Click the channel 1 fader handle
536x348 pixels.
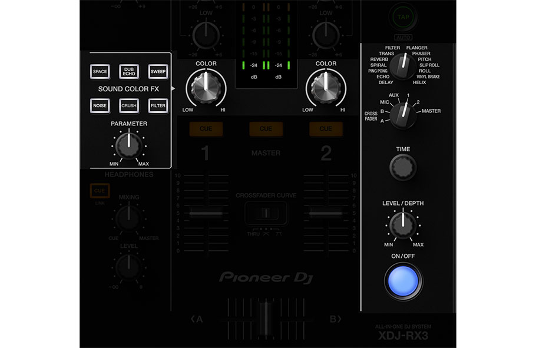(206, 213)
